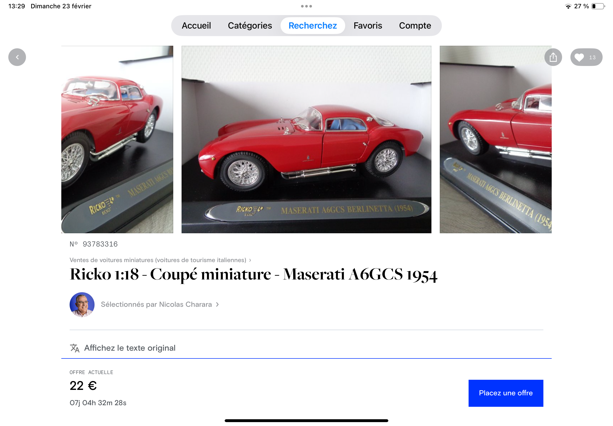Click the Placez une offre button
613x426 pixels.
pyautogui.click(x=506, y=393)
